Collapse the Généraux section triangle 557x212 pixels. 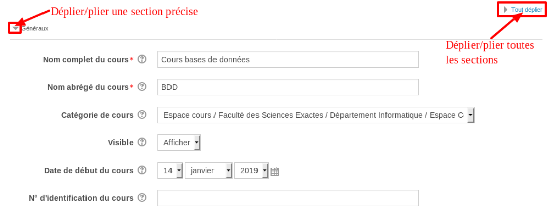pos(16,29)
